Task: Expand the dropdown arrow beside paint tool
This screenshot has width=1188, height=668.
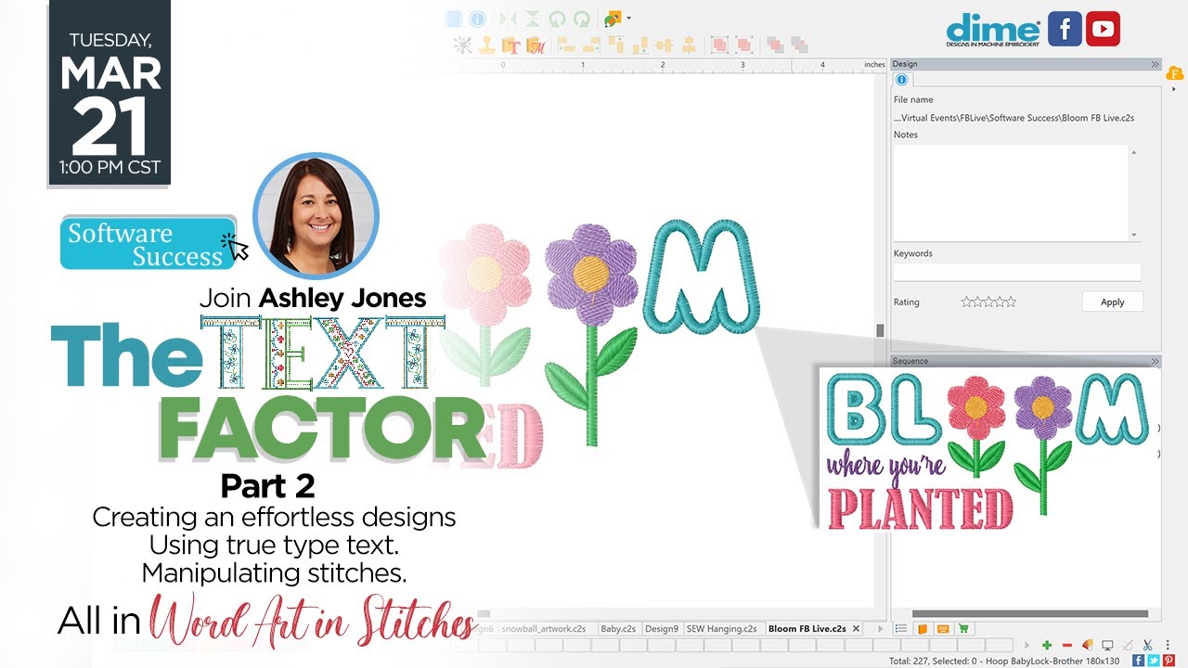Action: click(x=628, y=19)
